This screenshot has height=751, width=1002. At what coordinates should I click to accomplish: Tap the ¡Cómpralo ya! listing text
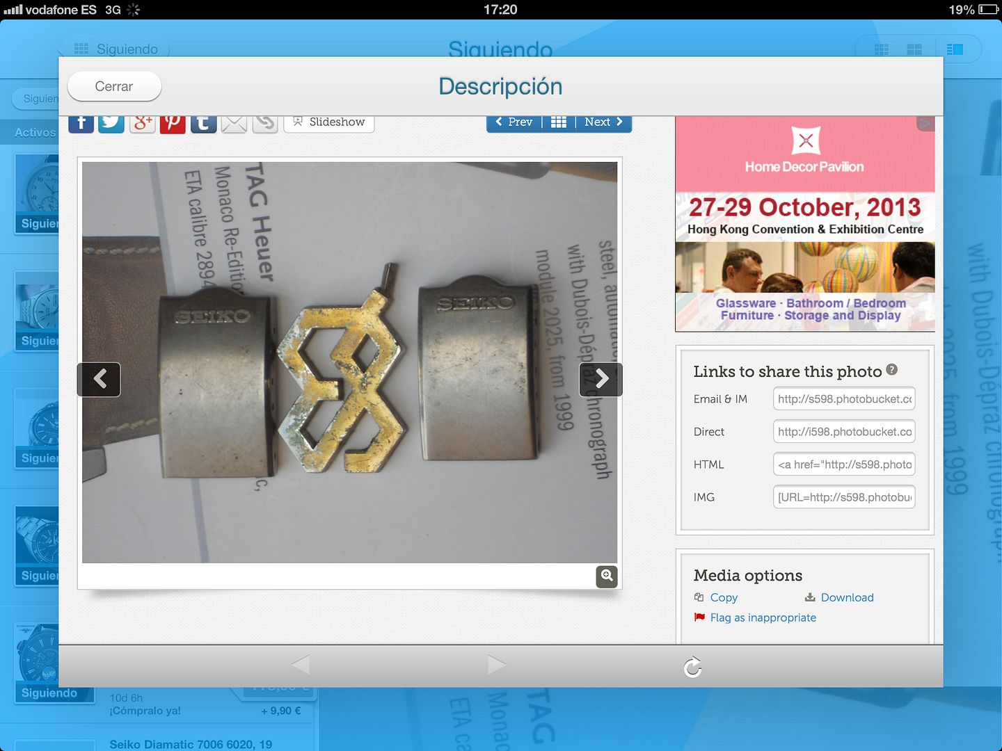click(145, 711)
